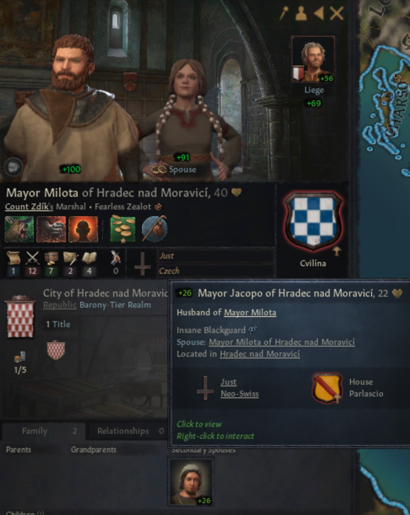This screenshot has height=515, width=410.
Task: Click the gold coins education trait icon
Action: pos(123,229)
